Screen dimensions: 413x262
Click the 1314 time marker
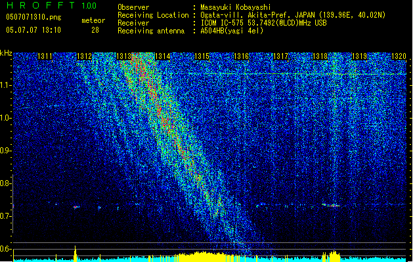pyautogui.click(x=163, y=56)
